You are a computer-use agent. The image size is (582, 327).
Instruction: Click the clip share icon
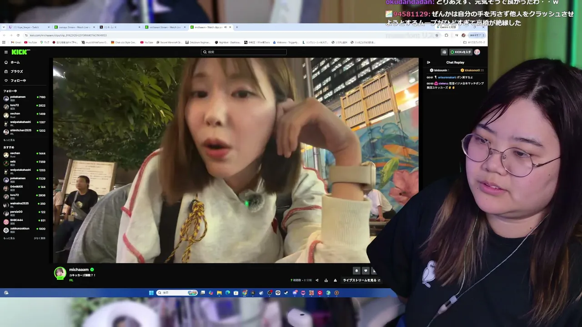pyautogui.click(x=317, y=280)
